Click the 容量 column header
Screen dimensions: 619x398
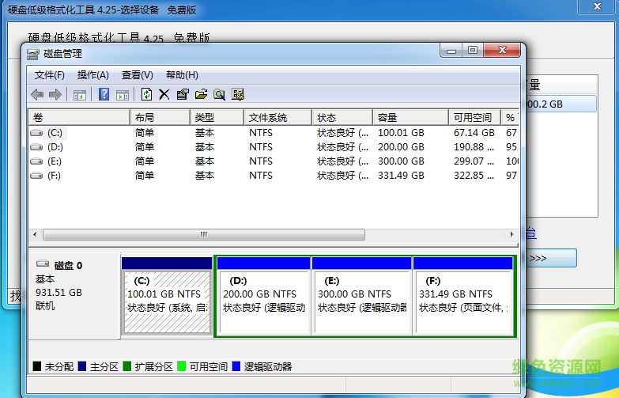tap(387, 118)
